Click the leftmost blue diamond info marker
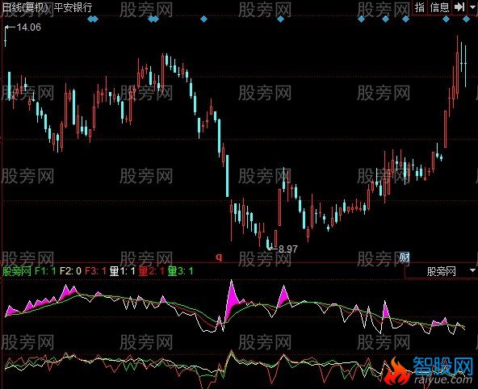This screenshot has width=478, height=389. coord(91,19)
